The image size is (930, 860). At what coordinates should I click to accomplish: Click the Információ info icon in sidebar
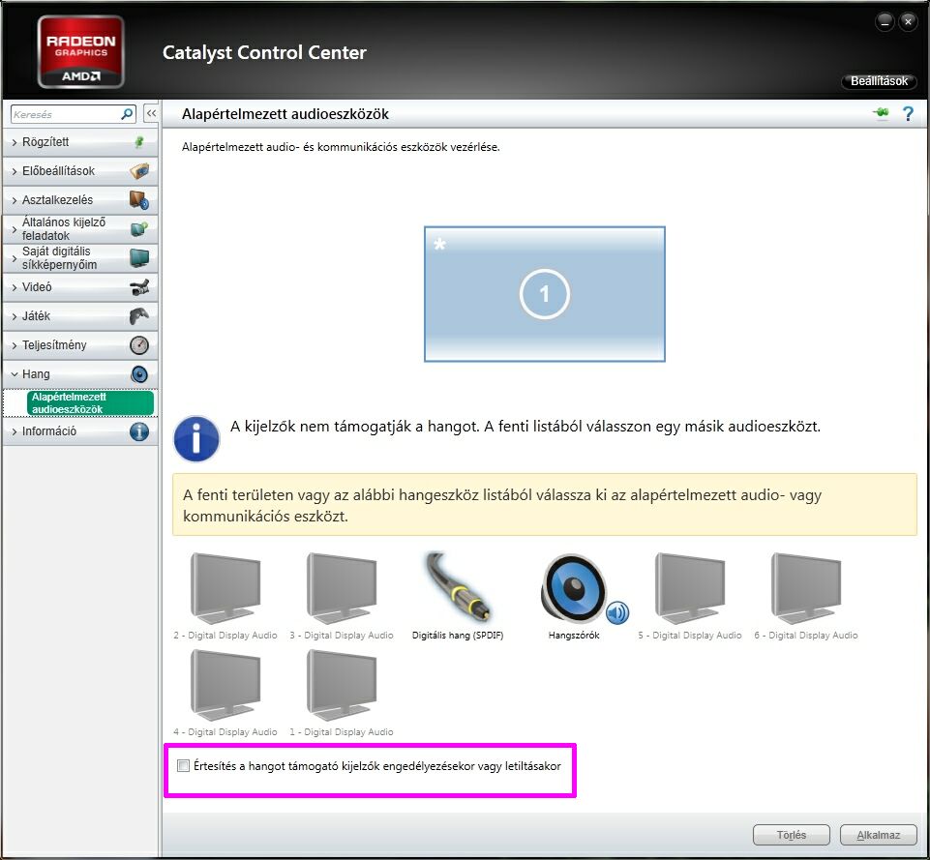[139, 431]
